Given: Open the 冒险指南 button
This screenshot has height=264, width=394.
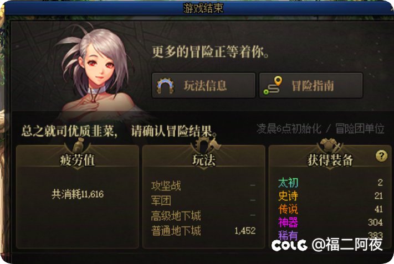Looking at the screenshot, I should (x=311, y=85).
